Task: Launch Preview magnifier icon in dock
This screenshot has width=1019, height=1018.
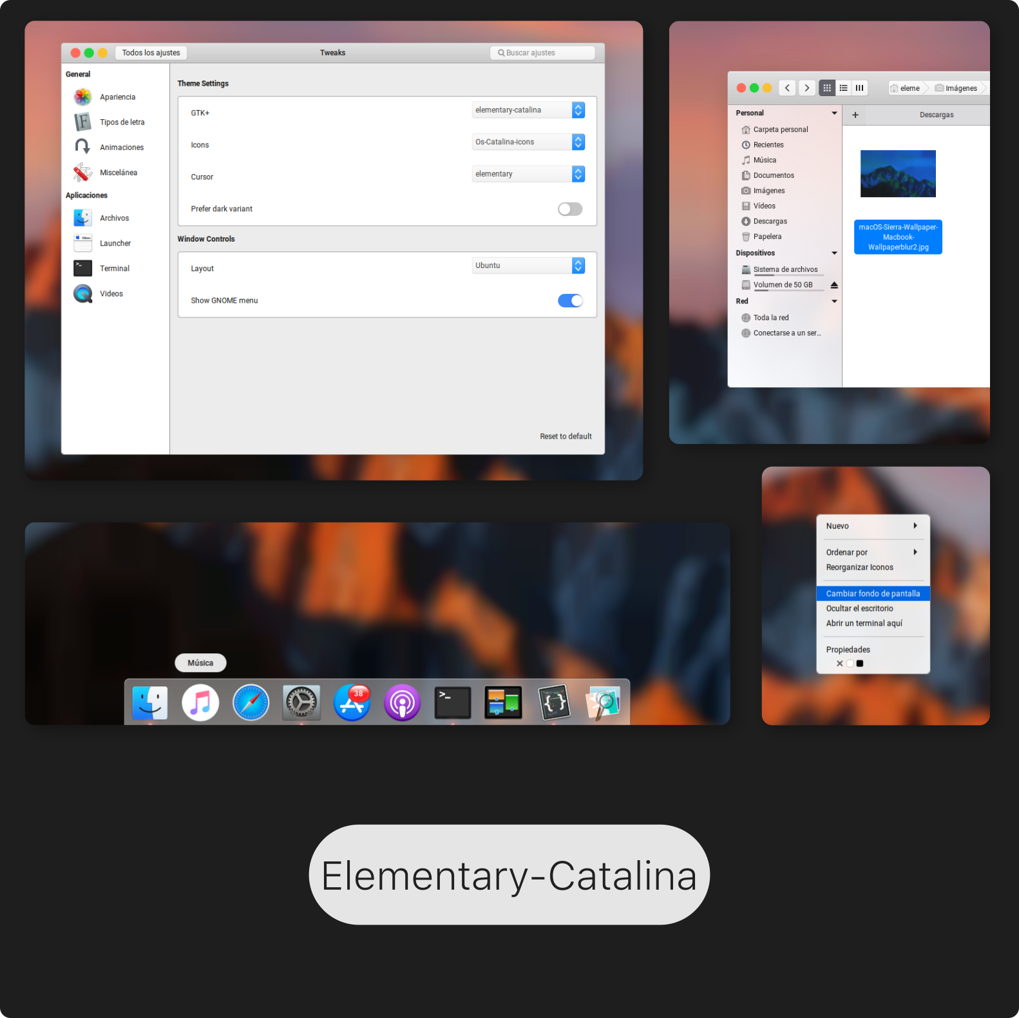Action: click(604, 702)
